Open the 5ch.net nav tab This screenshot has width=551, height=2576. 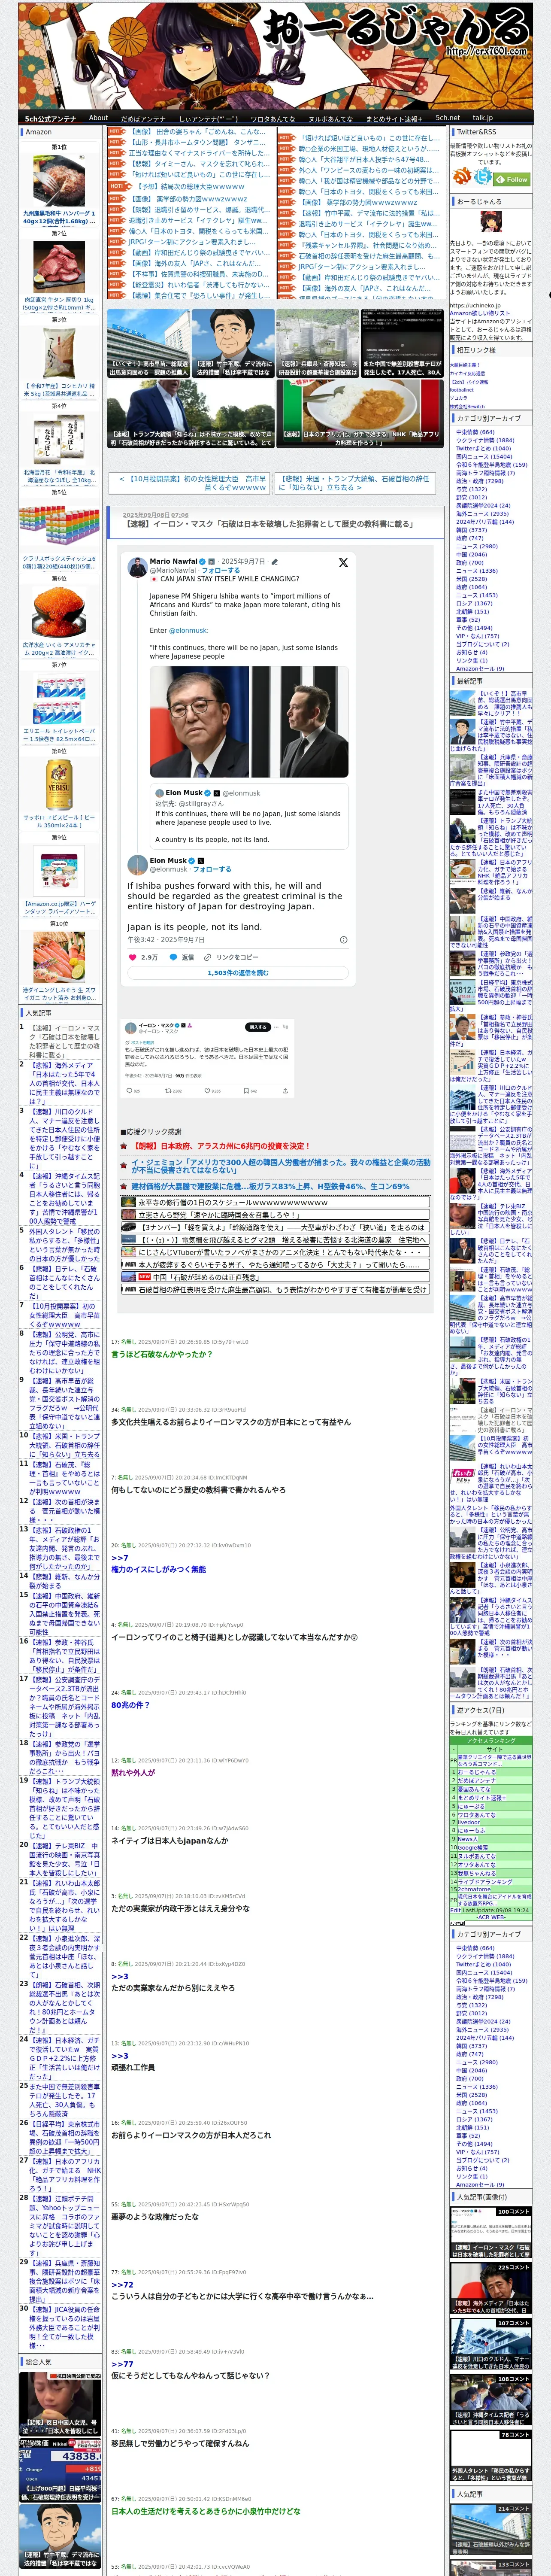447,118
